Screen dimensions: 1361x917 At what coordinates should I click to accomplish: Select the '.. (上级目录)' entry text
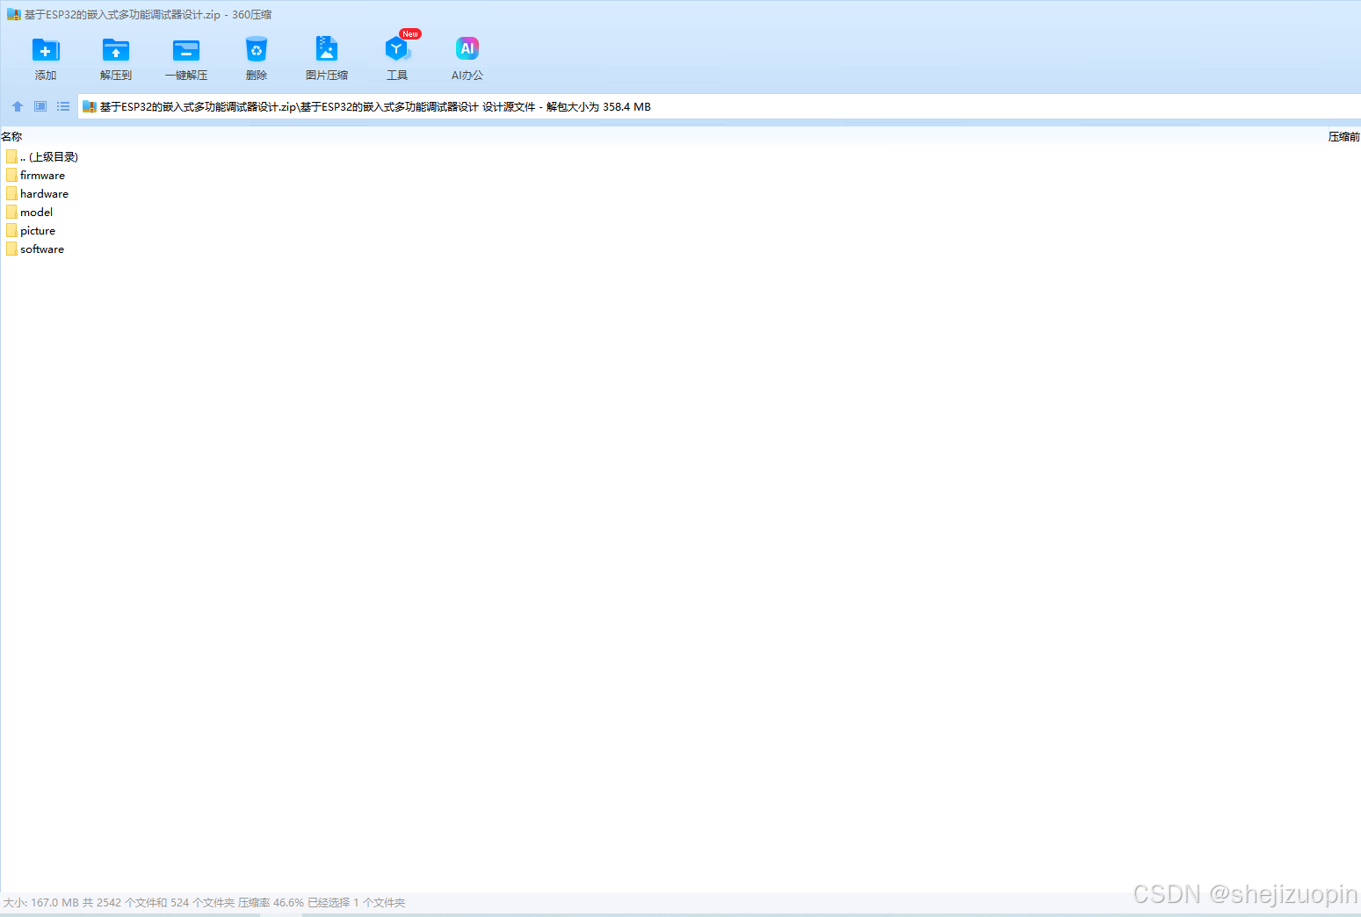pos(49,157)
